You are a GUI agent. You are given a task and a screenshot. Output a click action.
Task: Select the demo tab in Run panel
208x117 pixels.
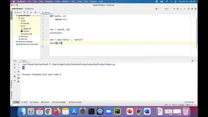pos(24,61)
